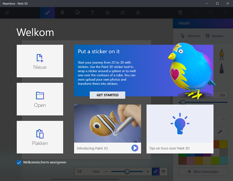Select the orange color swatch
Screen dimensions: 233x181
pos(216,144)
